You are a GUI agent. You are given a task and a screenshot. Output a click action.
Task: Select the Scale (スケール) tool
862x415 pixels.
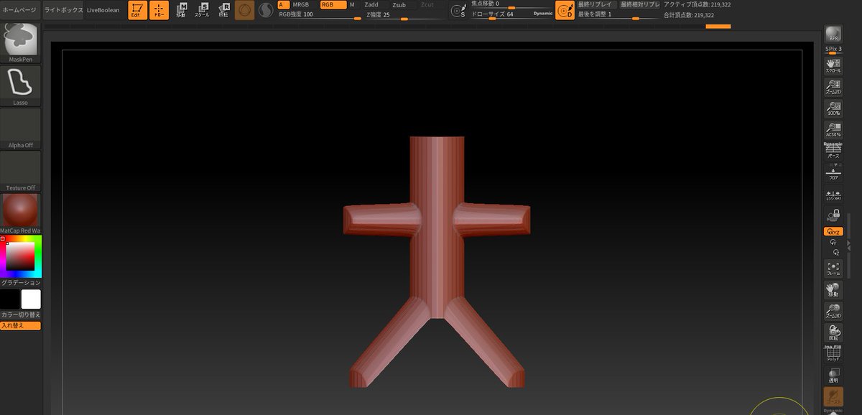[x=202, y=10]
